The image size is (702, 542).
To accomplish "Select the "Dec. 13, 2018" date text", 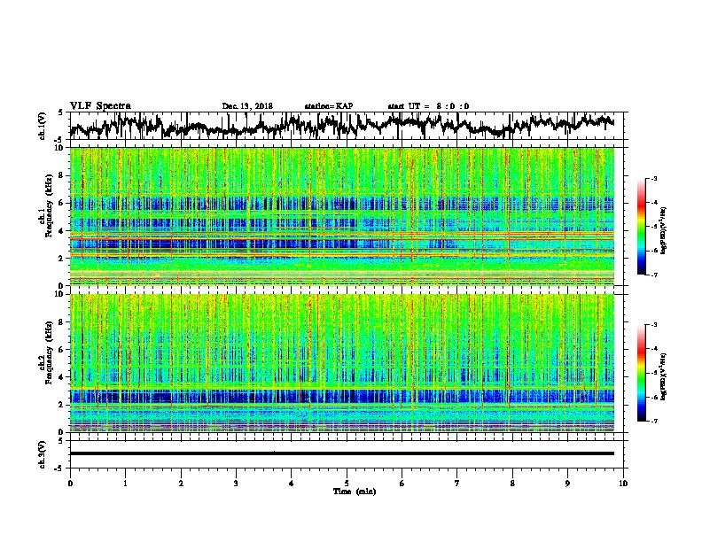I will coord(247,106).
